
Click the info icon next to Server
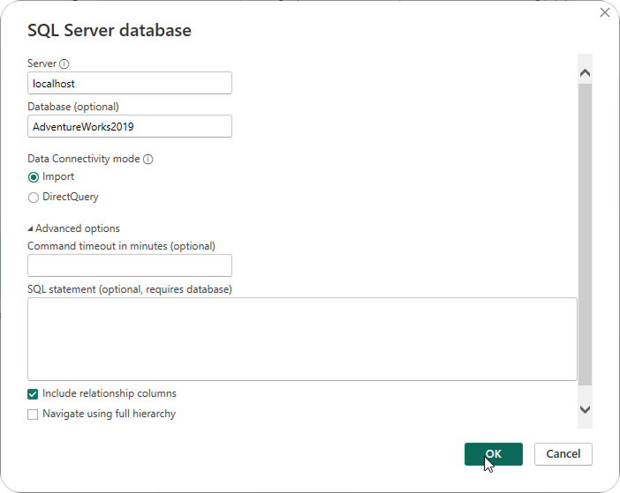[64, 64]
